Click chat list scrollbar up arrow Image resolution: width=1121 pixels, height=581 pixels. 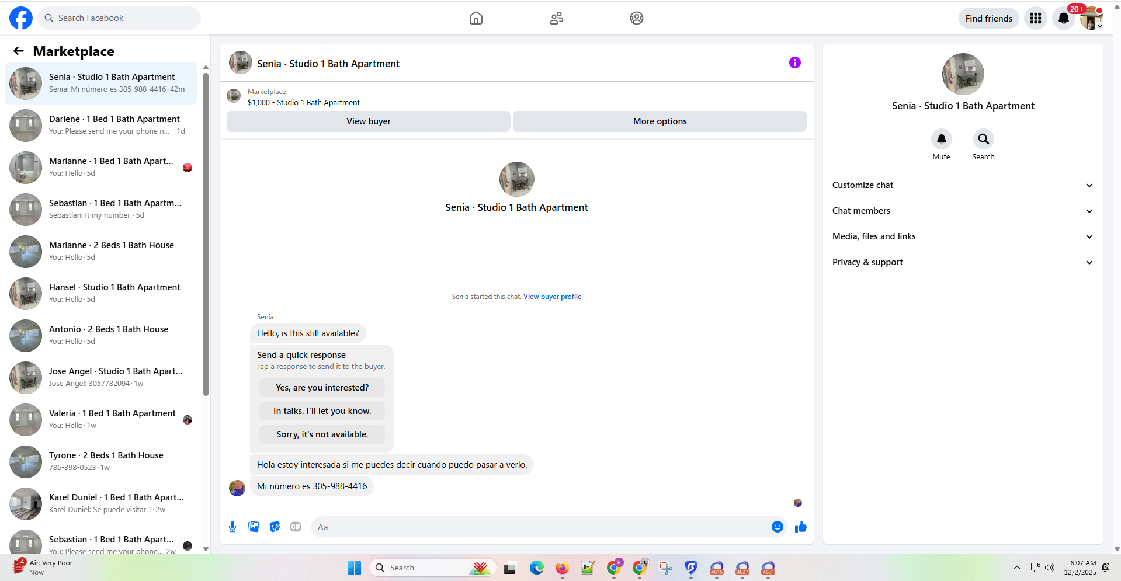[206, 68]
